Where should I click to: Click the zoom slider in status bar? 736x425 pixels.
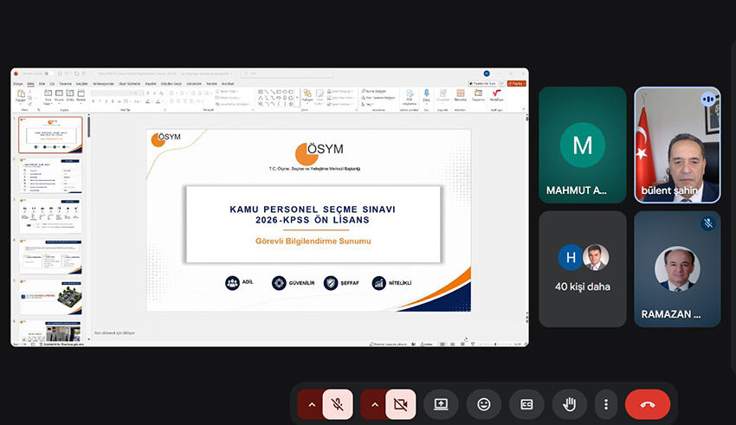(x=495, y=344)
